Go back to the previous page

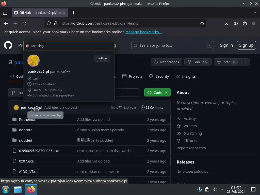point(6,24)
